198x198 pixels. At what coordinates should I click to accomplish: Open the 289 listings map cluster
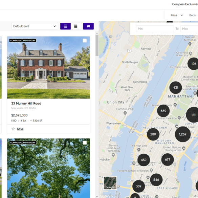pyautogui.click(x=153, y=134)
